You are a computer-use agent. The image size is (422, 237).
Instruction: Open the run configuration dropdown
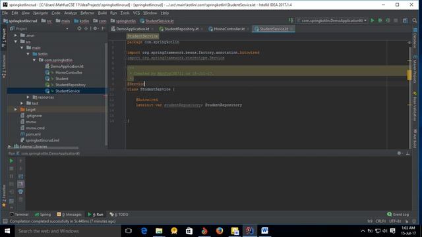coord(332,20)
